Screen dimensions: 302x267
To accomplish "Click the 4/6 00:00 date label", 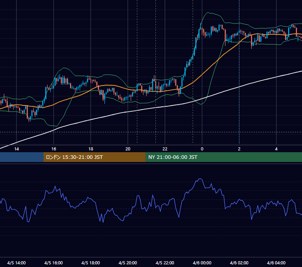I will click(x=202, y=263).
